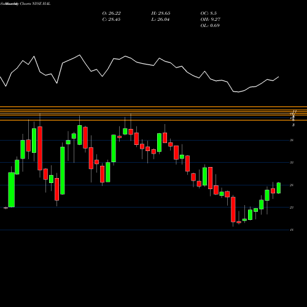The image size is (307, 307).
Task: Click the latest green candlestick at the chart's right end
Action: pyautogui.click(x=279, y=188)
